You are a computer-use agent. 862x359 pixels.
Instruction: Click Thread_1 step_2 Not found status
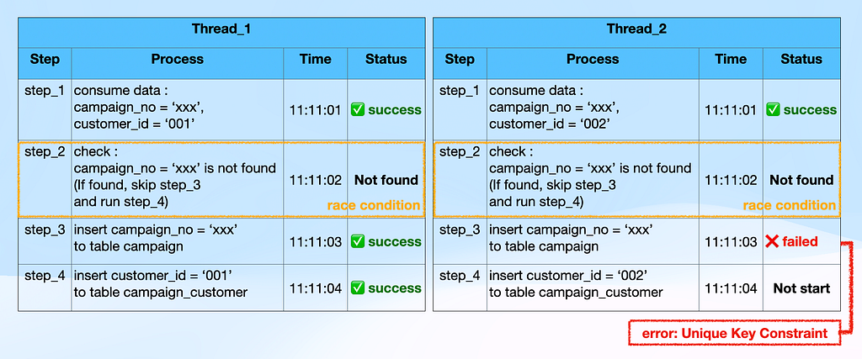[x=386, y=180]
